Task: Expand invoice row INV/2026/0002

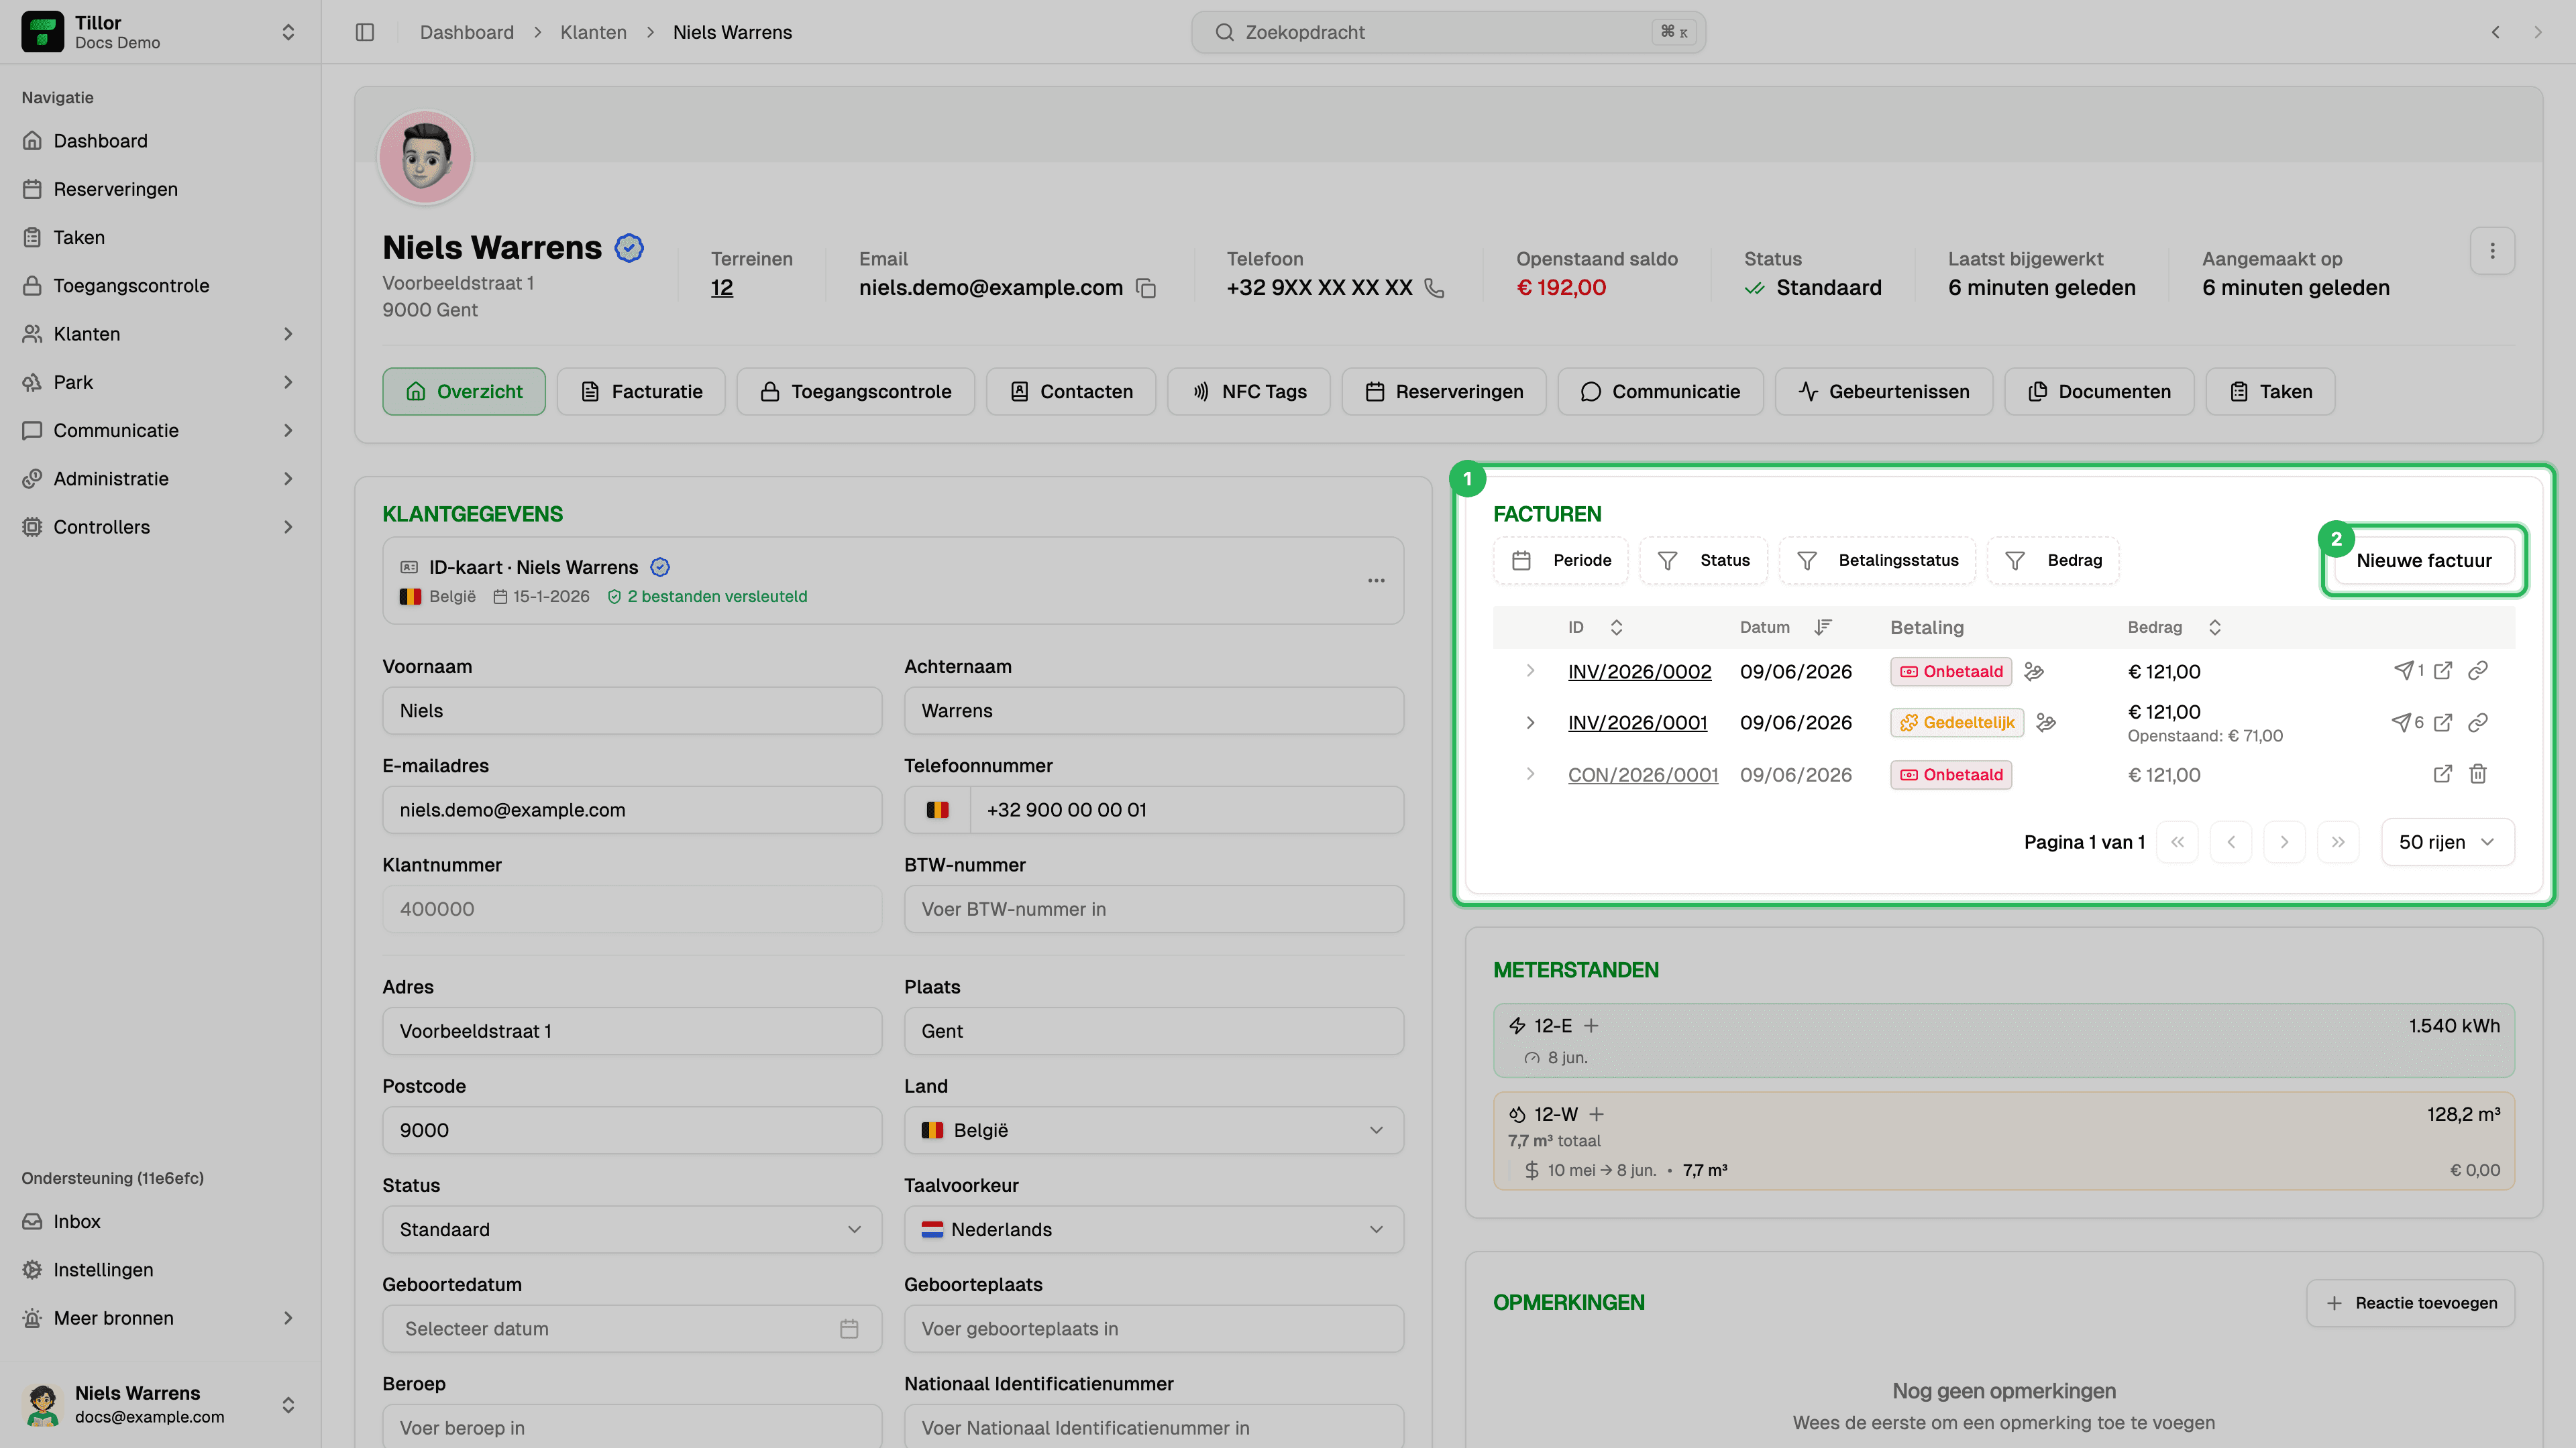Action: click(1530, 670)
